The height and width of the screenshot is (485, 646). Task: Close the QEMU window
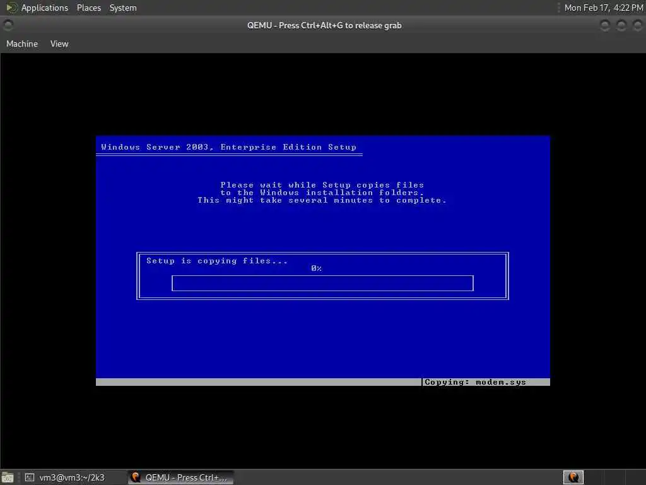(637, 25)
